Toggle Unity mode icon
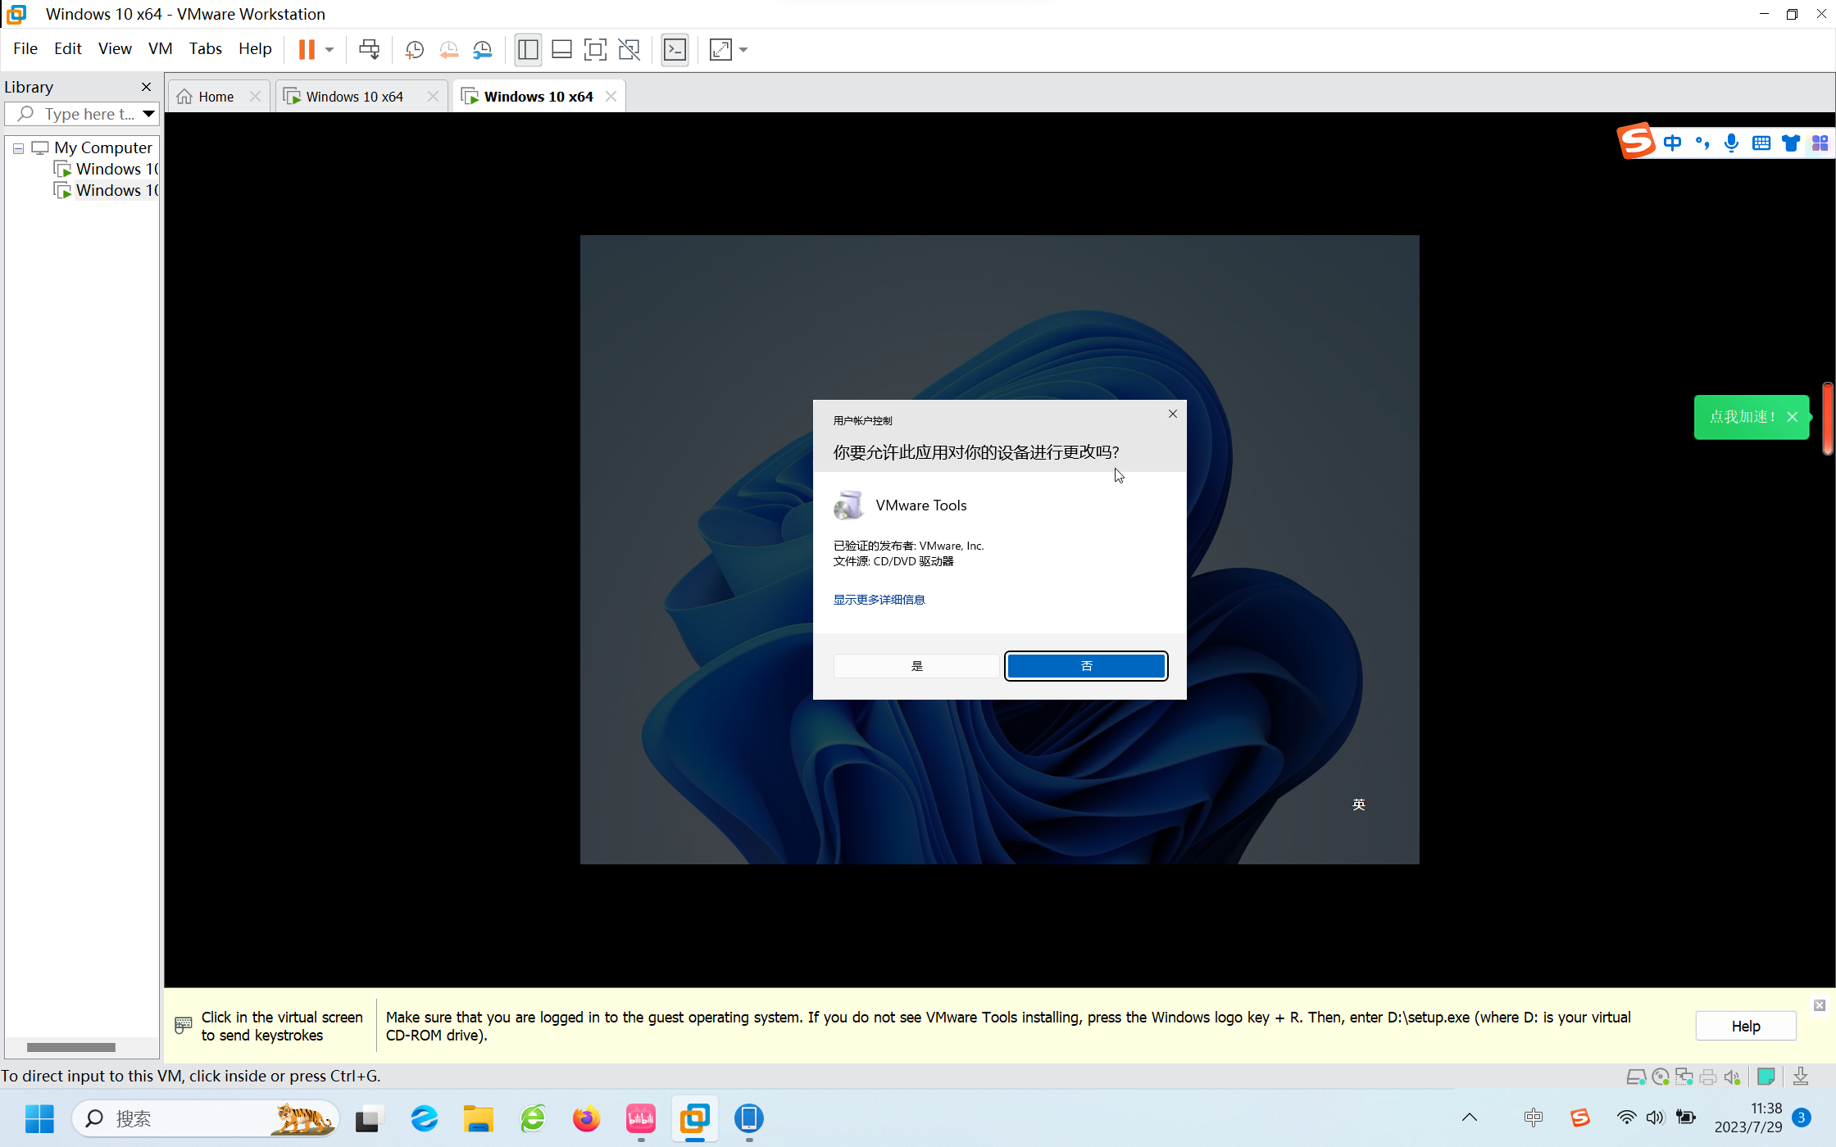 (629, 49)
